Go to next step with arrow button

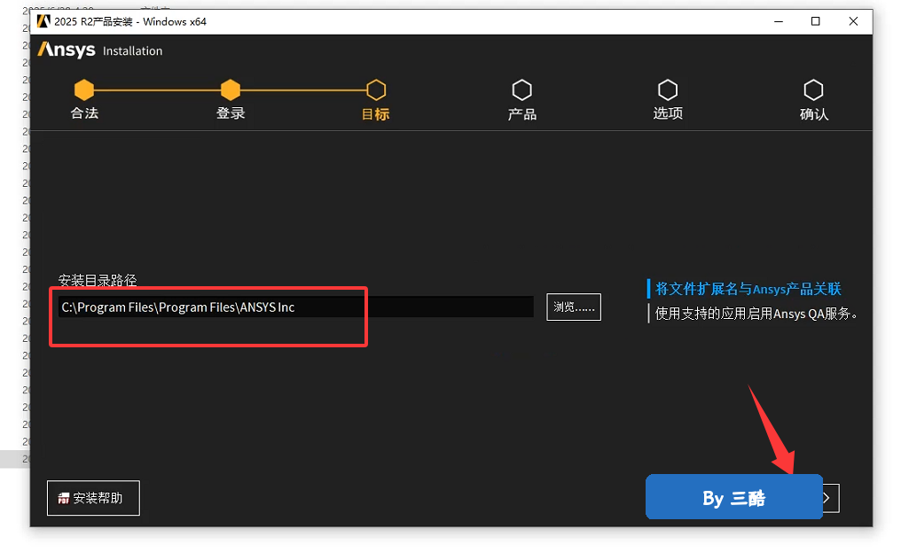[830, 498]
